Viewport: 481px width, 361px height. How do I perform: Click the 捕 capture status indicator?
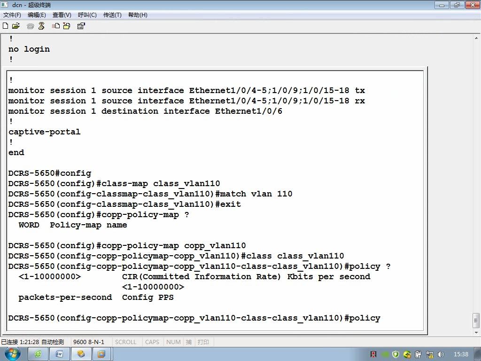click(x=189, y=342)
